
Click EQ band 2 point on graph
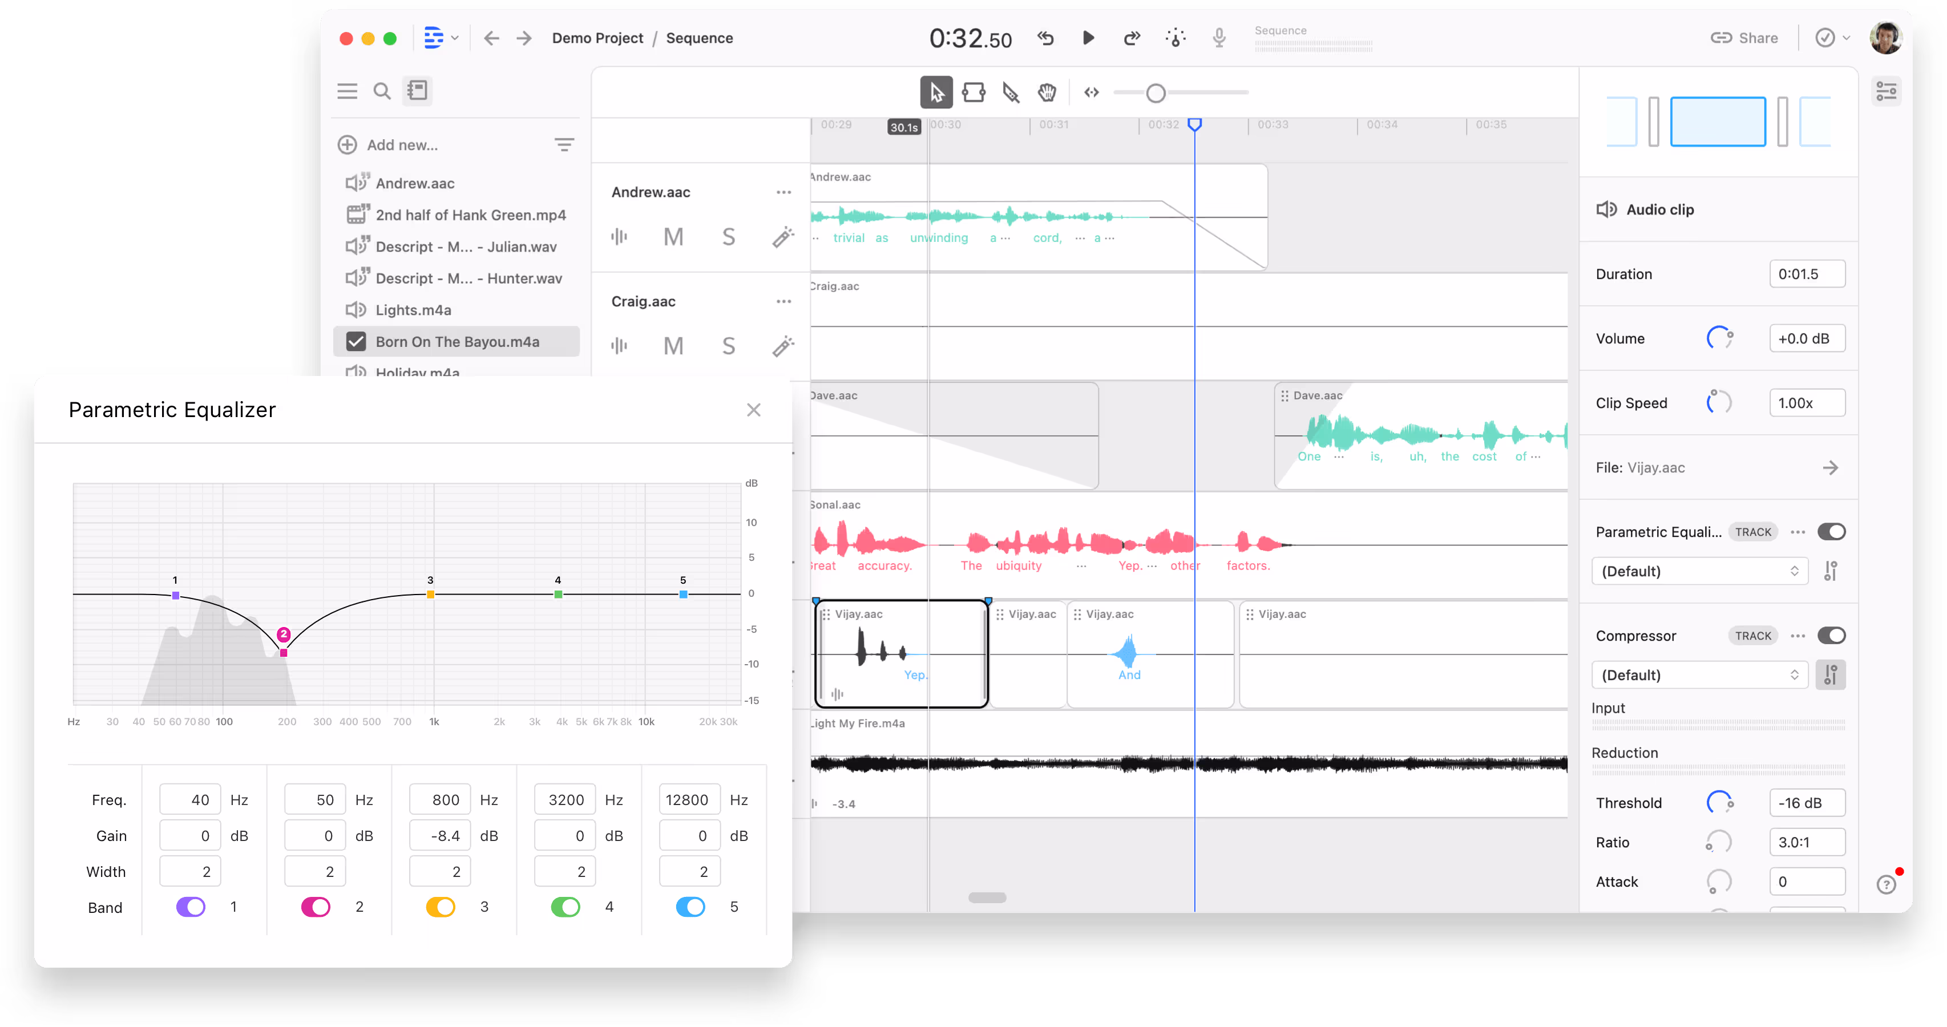284,652
